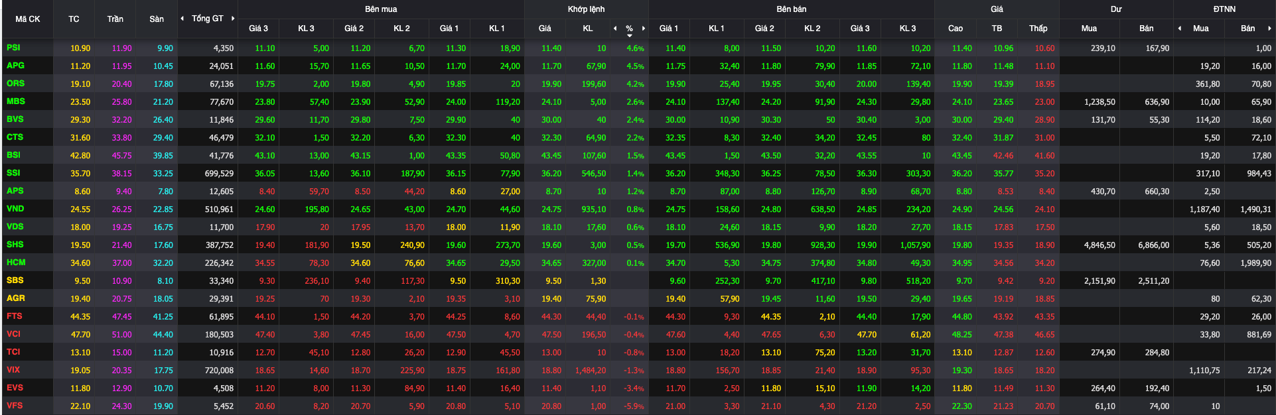Click the Tổng GT column header
This screenshot has width=1276, height=415.
point(208,19)
